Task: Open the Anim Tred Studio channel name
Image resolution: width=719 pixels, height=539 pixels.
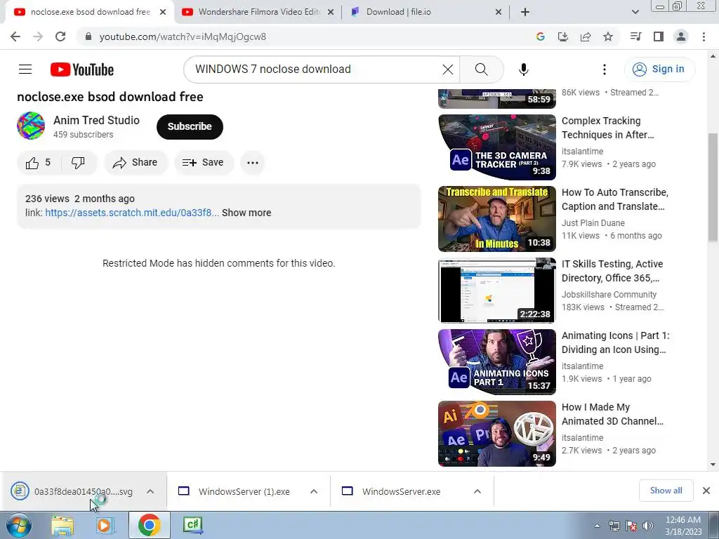Action: tap(96, 120)
